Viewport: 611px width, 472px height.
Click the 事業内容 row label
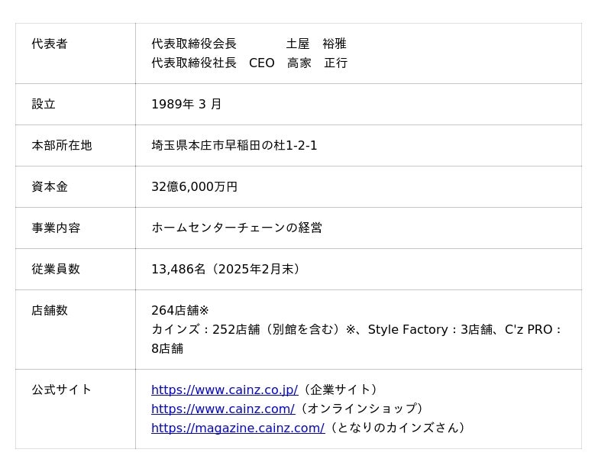56,228
